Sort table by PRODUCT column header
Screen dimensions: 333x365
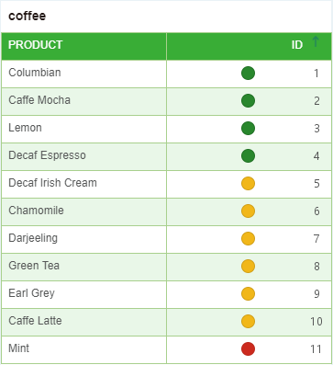[x=36, y=45]
